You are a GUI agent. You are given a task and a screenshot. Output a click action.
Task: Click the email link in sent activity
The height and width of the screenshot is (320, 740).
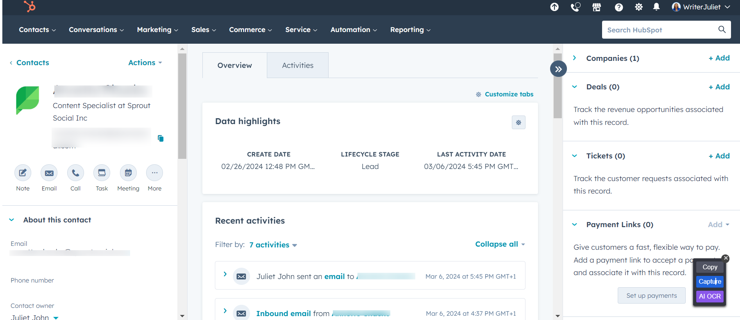[x=334, y=276]
